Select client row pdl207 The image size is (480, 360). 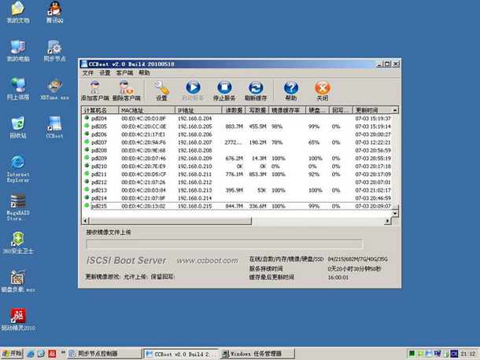pos(238,142)
